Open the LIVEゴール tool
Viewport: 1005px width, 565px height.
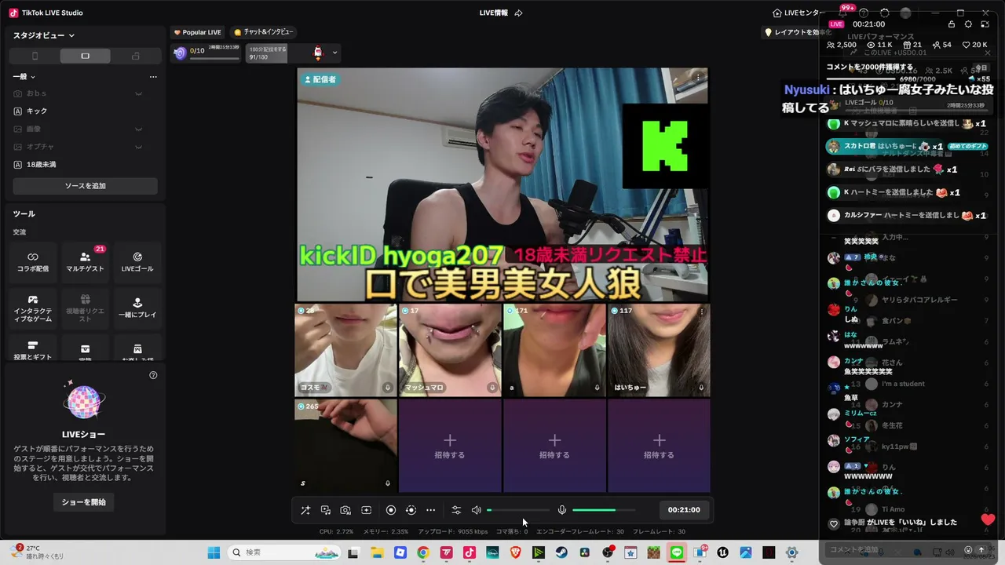click(x=137, y=262)
